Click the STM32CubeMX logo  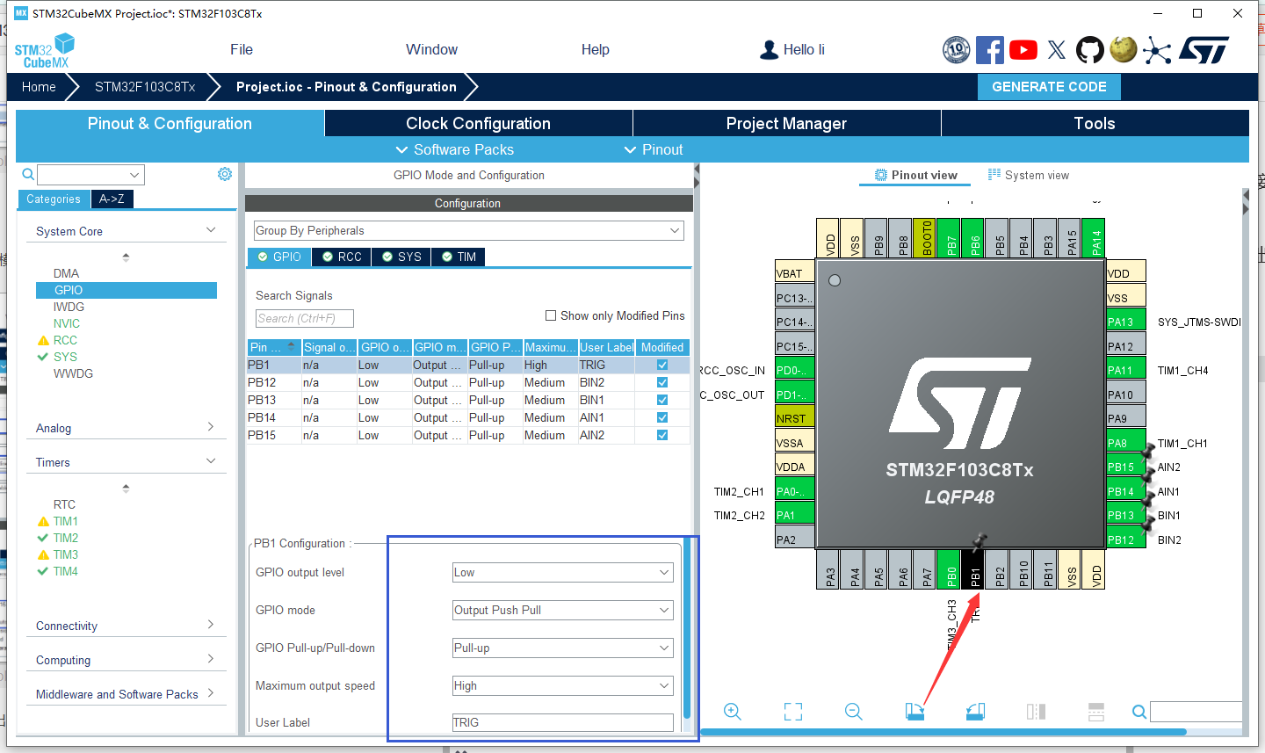point(44,50)
